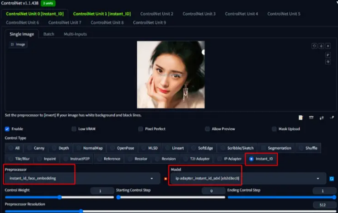Open ControlNet Unit 5 tab

pos(284,14)
